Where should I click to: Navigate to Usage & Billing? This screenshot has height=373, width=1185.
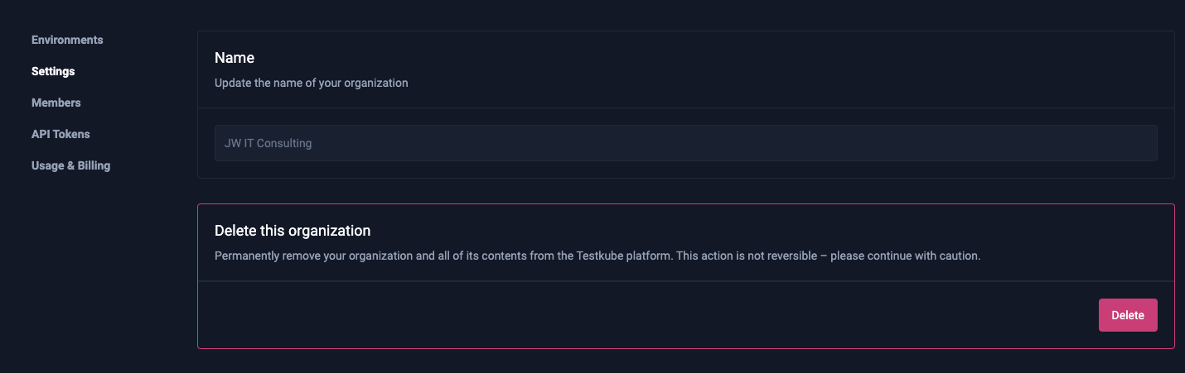70,165
